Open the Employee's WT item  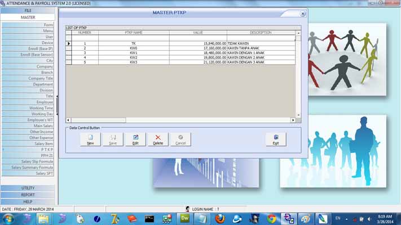28,120
